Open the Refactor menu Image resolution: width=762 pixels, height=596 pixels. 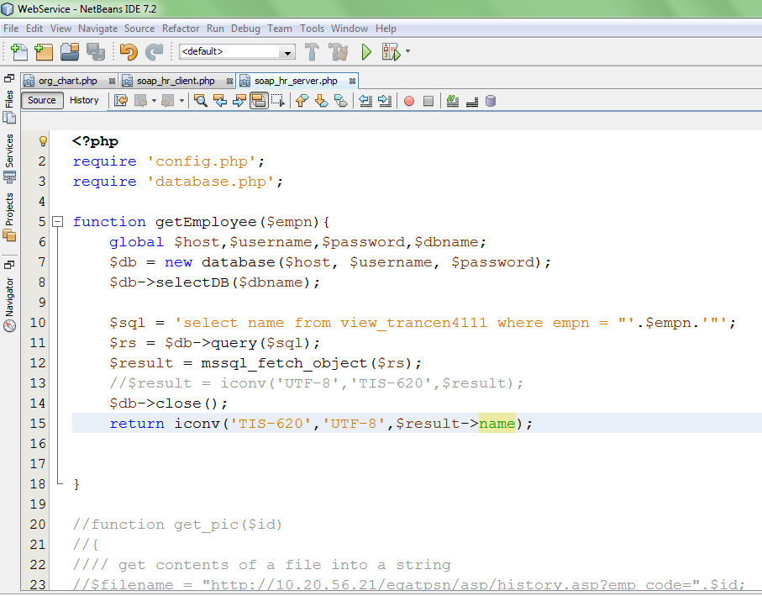pyautogui.click(x=181, y=29)
